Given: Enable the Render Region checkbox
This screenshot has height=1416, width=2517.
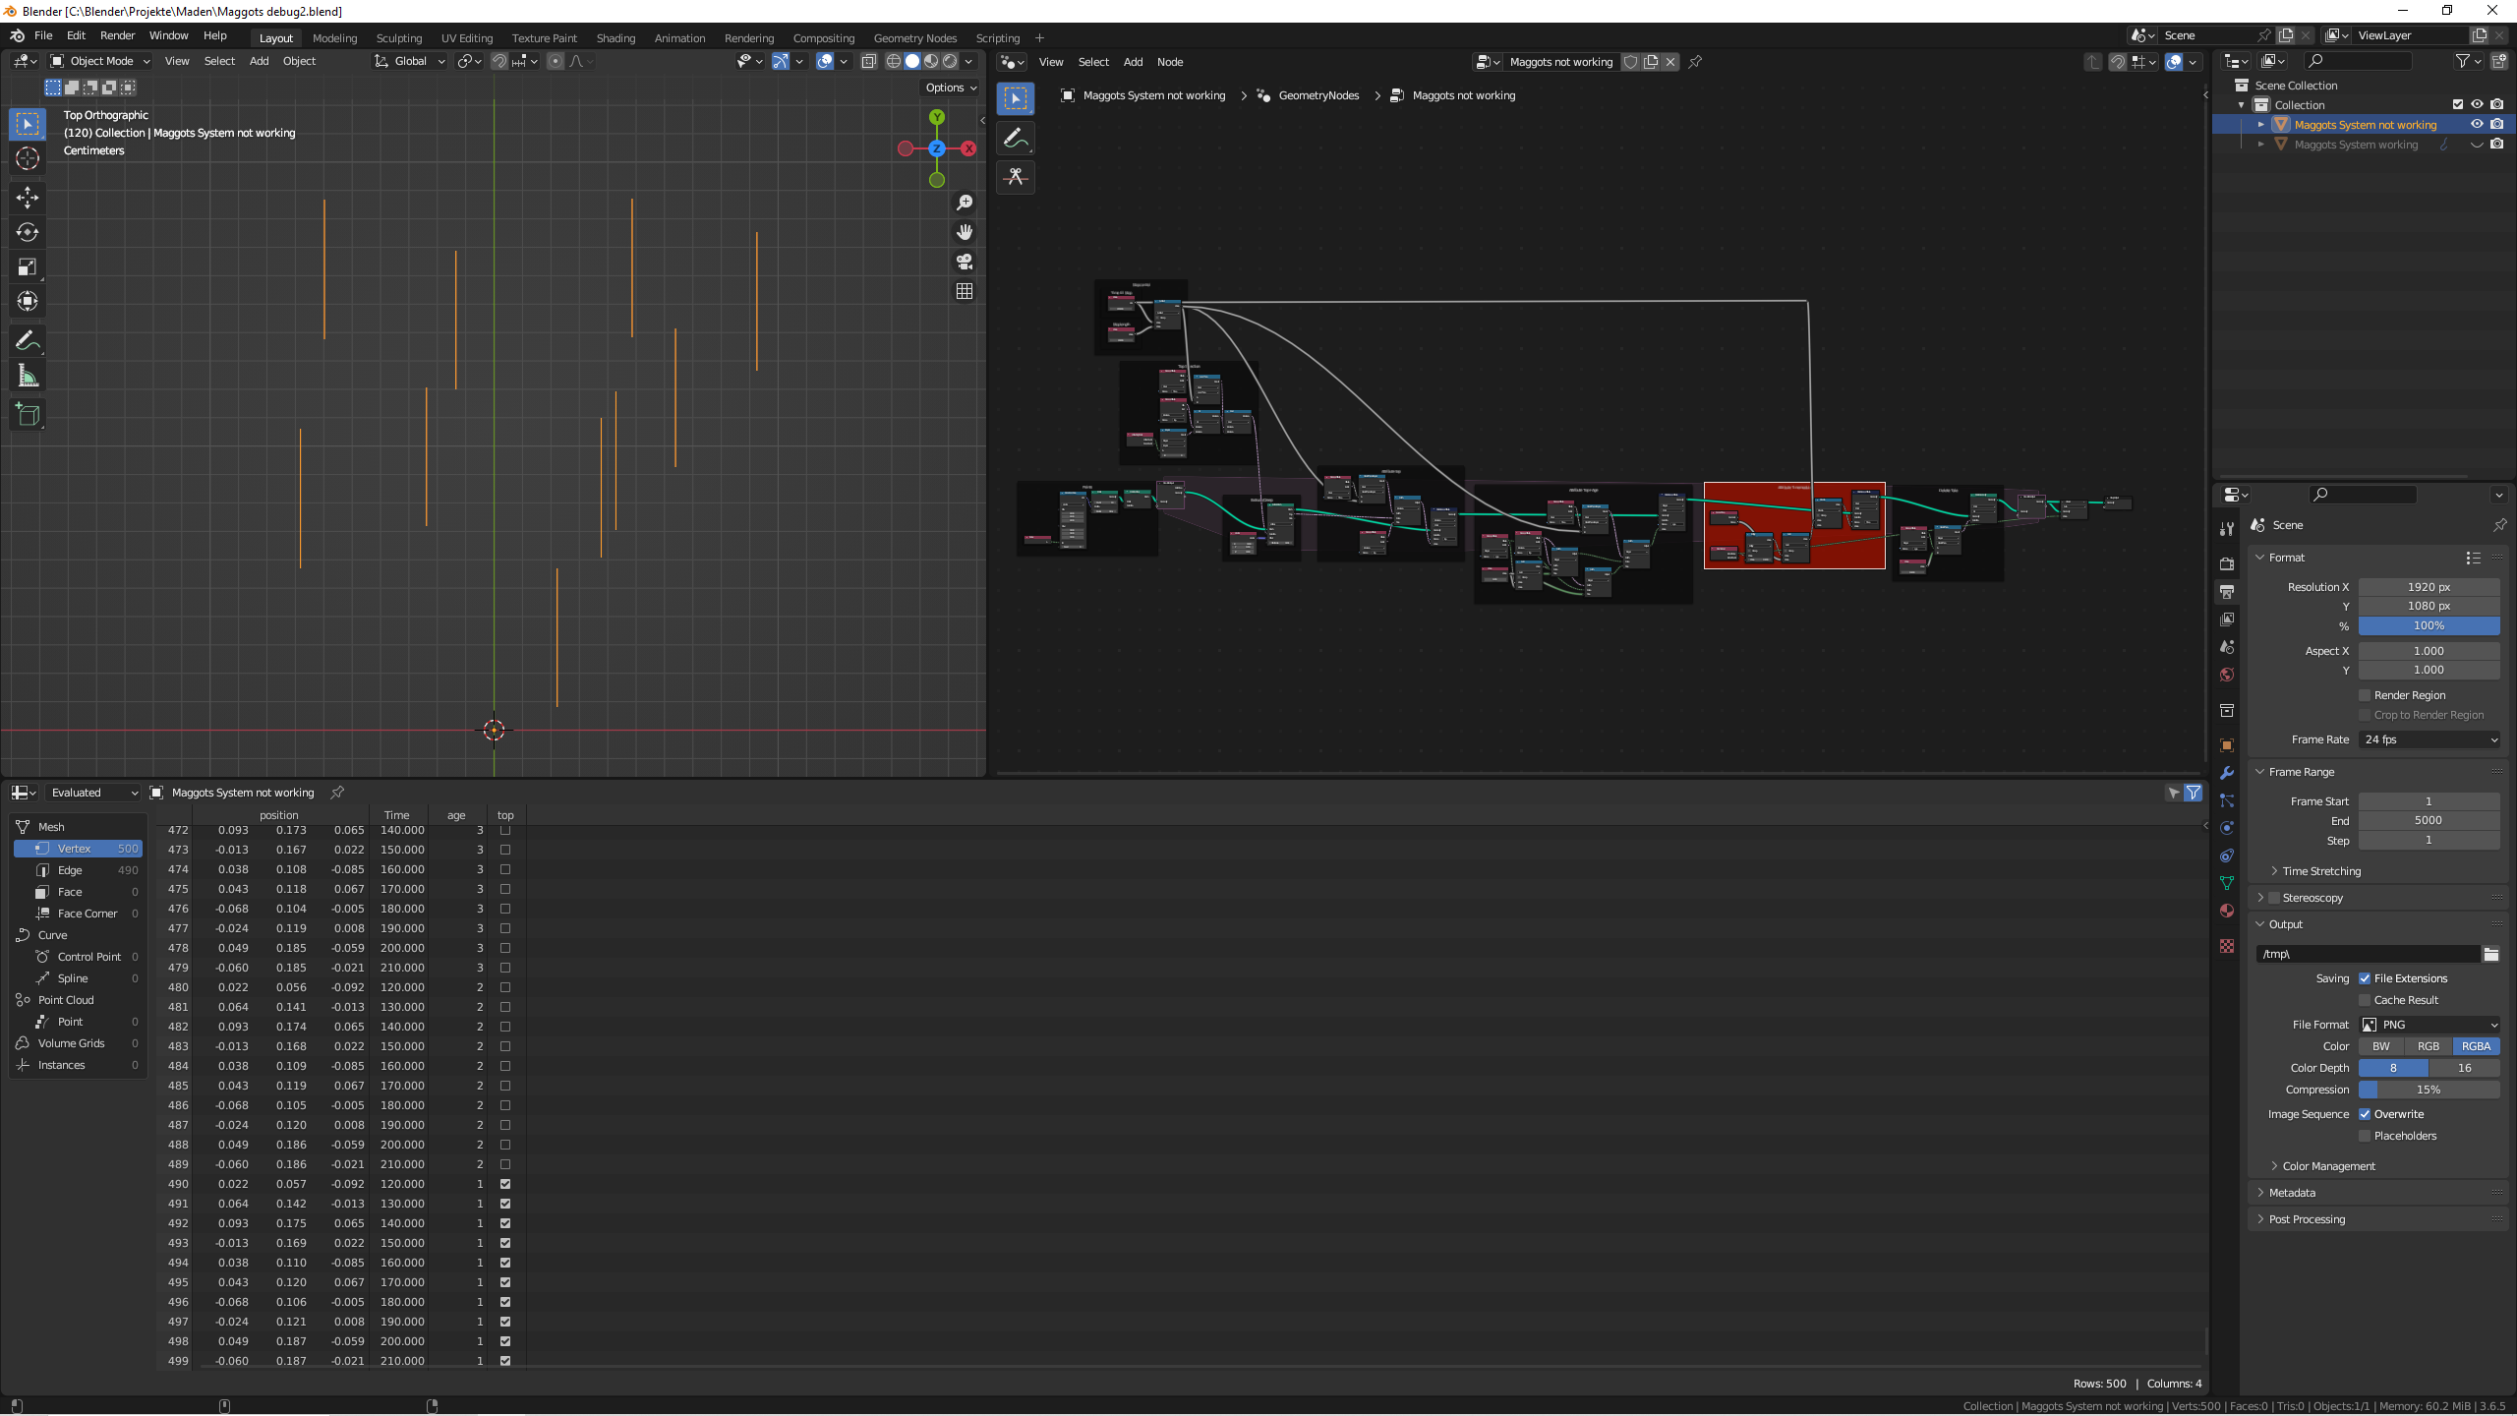Looking at the screenshot, I should point(2365,695).
